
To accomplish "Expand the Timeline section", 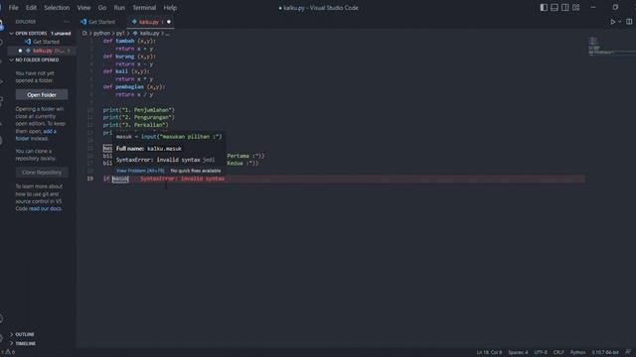I will 25,344.
